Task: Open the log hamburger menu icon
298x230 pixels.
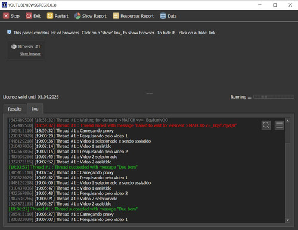Action: 279,125
